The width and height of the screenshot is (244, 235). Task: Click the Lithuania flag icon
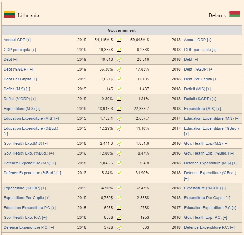(x=9, y=14)
